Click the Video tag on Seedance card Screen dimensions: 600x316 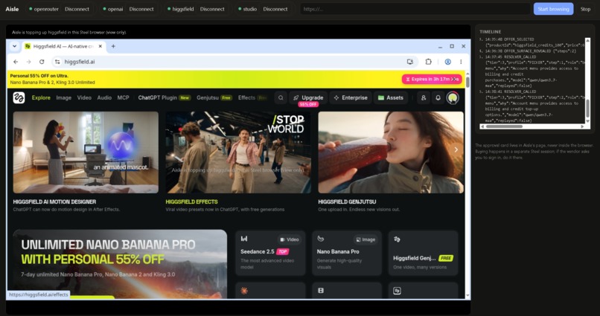point(290,239)
